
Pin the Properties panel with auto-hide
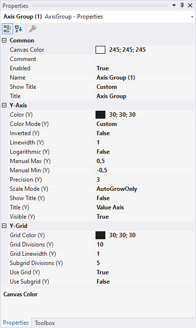point(182,6)
